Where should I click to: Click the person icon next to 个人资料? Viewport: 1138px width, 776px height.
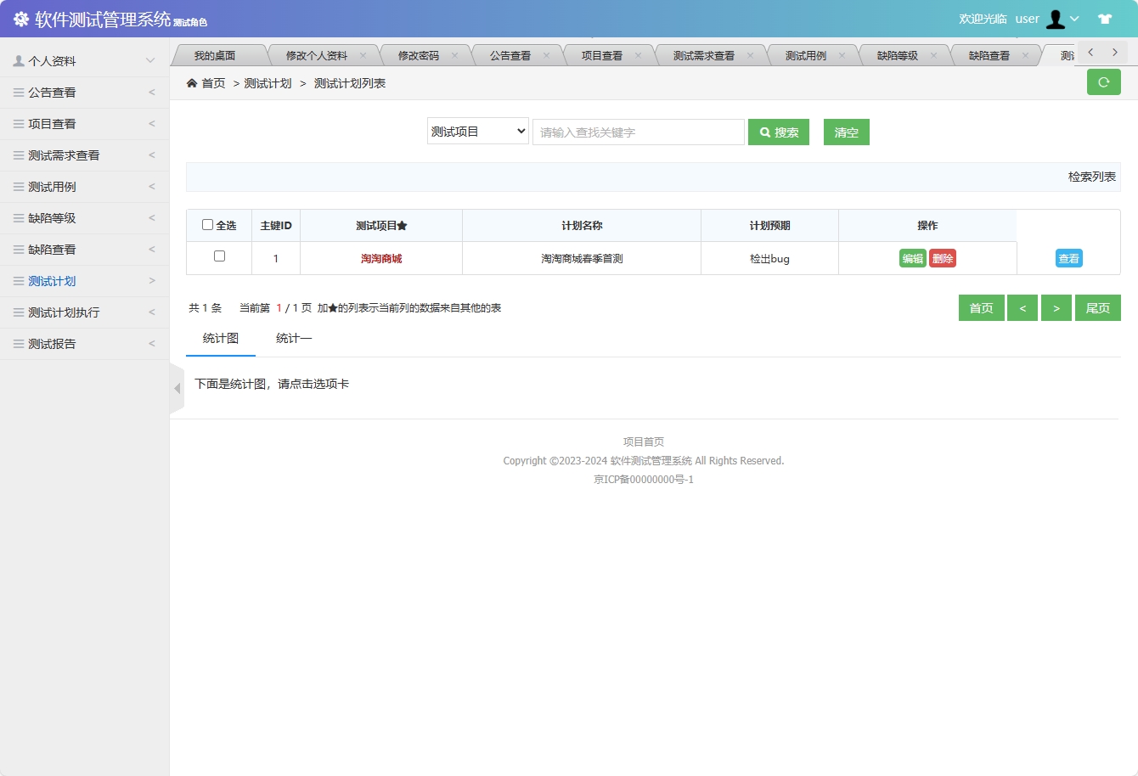pos(19,60)
